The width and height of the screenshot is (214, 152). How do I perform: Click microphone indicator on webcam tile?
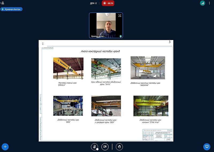click(121, 36)
